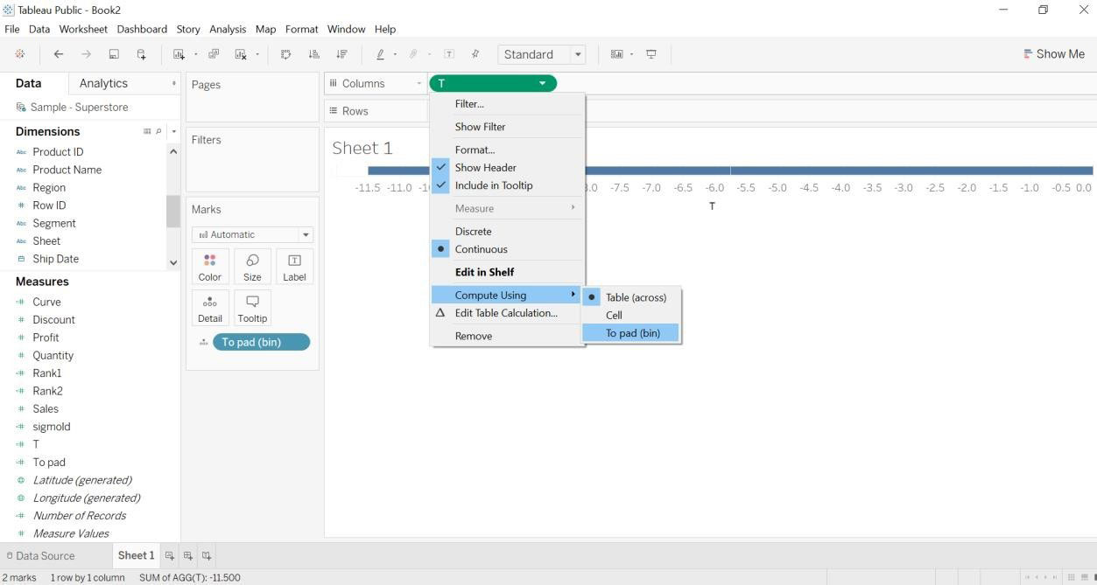The image size is (1097, 585).
Task: Open the File menu
Action: click(11, 29)
